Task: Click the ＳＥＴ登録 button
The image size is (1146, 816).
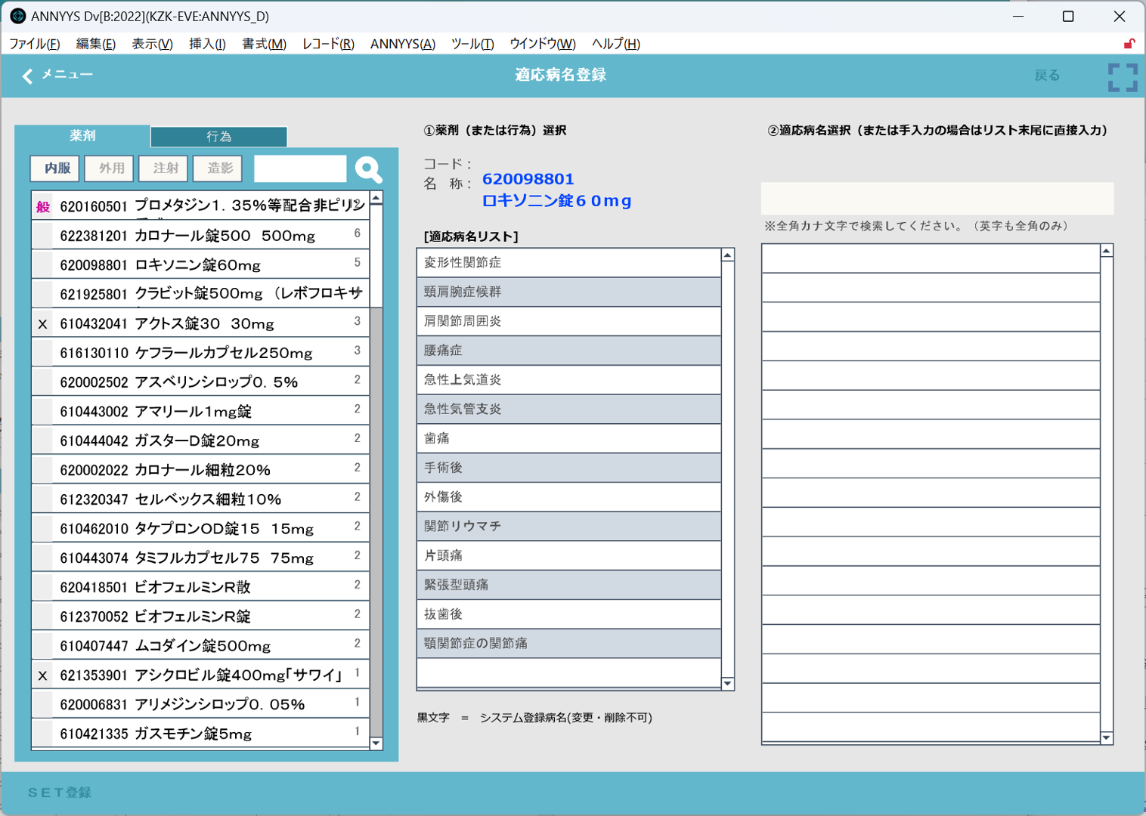Action: [x=60, y=793]
